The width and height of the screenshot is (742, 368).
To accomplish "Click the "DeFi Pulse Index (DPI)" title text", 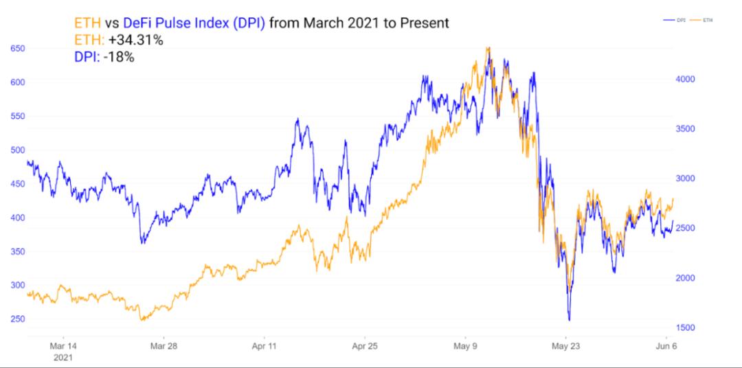I will (194, 23).
